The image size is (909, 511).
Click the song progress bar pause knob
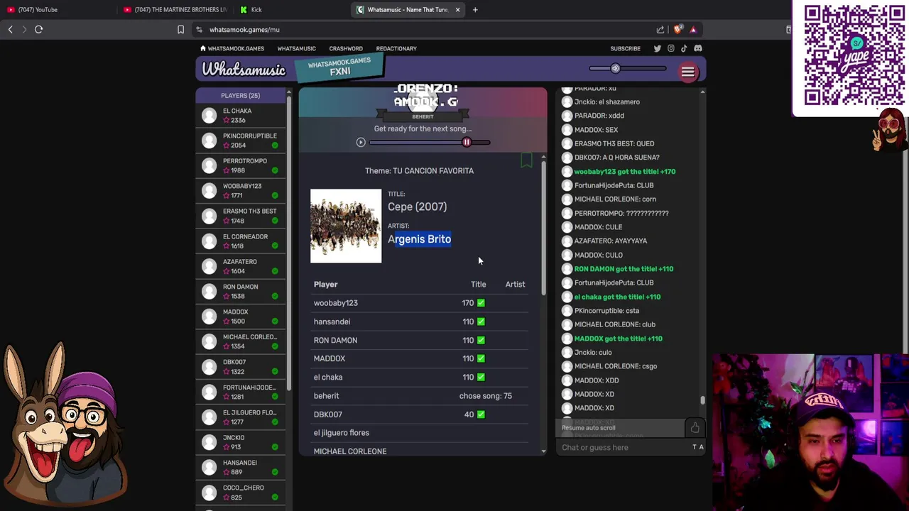tap(467, 143)
